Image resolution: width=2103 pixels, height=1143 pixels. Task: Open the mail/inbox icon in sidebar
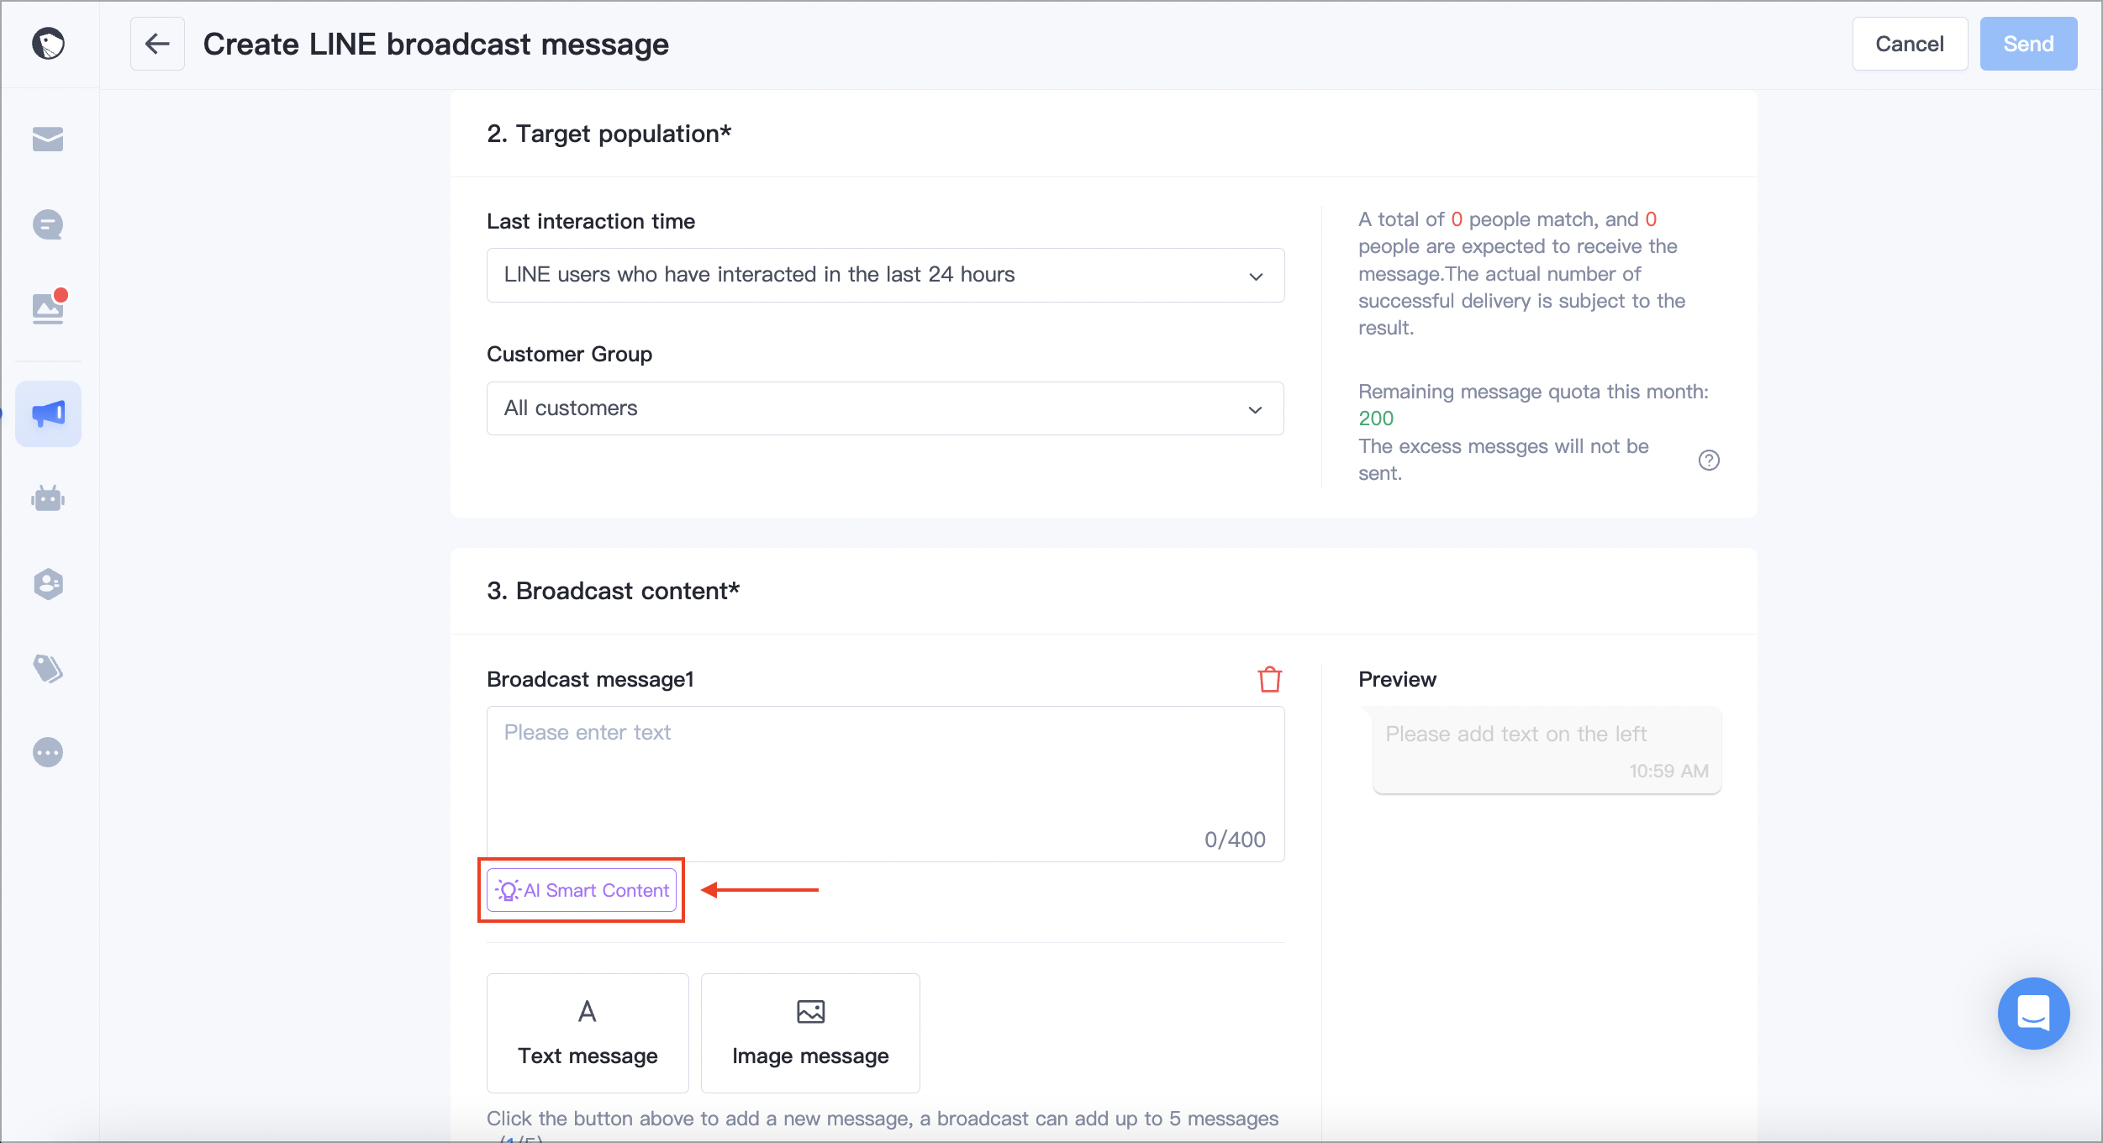48,140
